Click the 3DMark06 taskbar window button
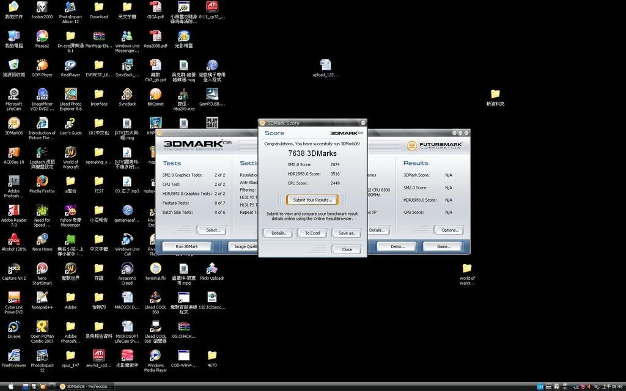This screenshot has height=391, width=626. pos(86,386)
